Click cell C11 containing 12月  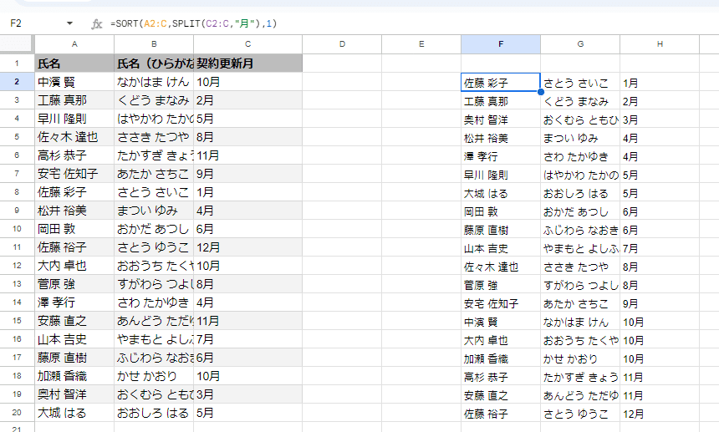[247, 247]
